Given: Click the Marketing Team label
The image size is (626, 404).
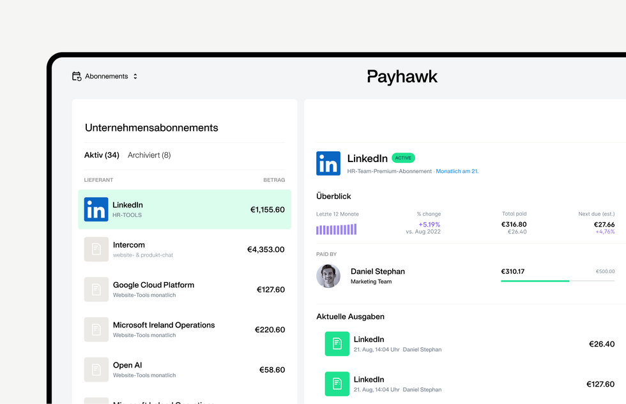Looking at the screenshot, I should click(x=371, y=281).
